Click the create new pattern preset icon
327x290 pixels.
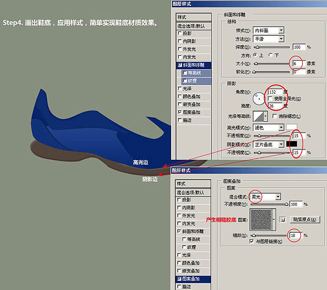point(282,220)
